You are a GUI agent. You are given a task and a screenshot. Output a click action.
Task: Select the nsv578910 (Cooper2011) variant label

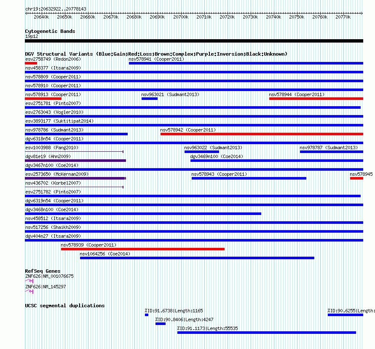[53, 86]
